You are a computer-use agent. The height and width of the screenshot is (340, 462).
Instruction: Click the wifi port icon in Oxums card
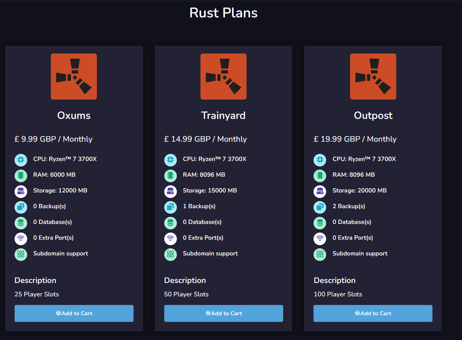point(21,239)
